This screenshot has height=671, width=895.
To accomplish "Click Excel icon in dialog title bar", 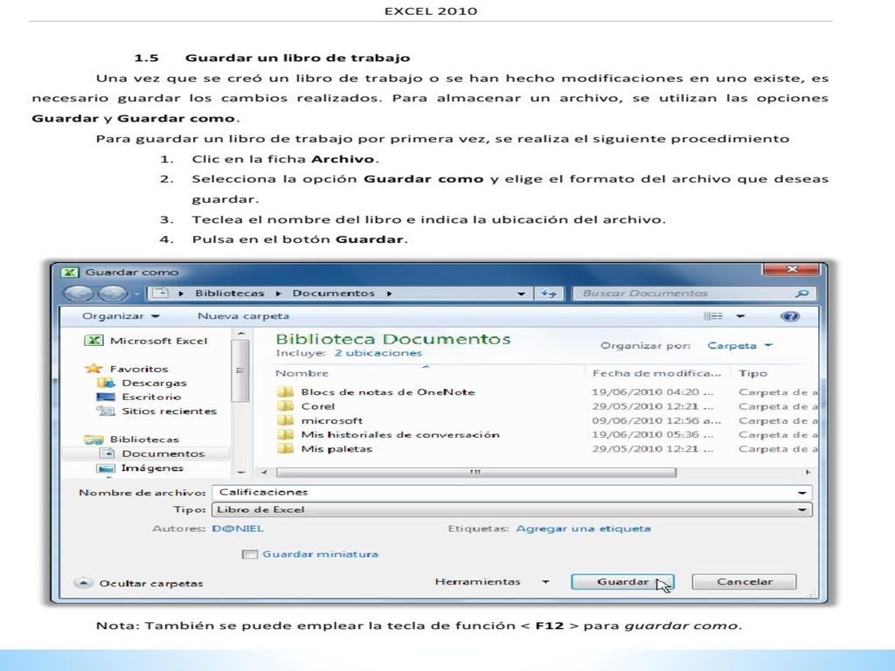I will coord(70,273).
